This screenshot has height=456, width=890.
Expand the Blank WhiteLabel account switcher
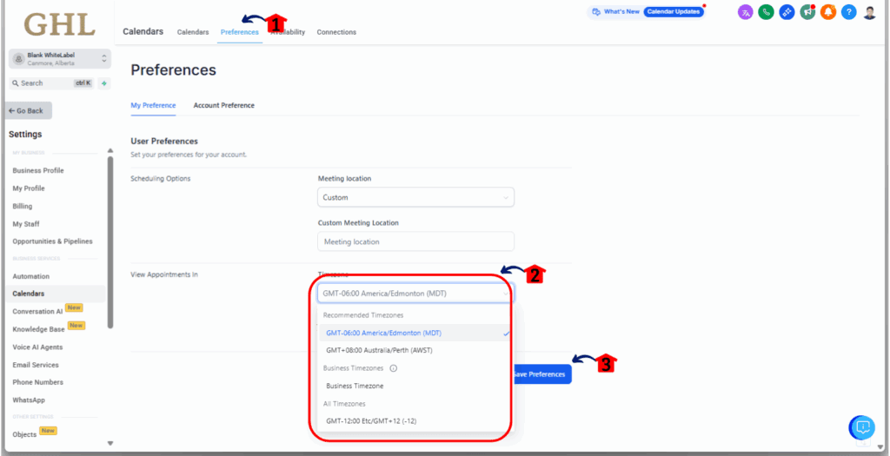(x=60, y=58)
